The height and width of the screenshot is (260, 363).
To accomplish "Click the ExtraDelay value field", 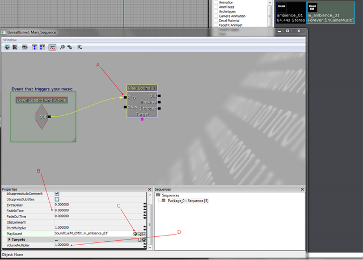I will [99, 205].
